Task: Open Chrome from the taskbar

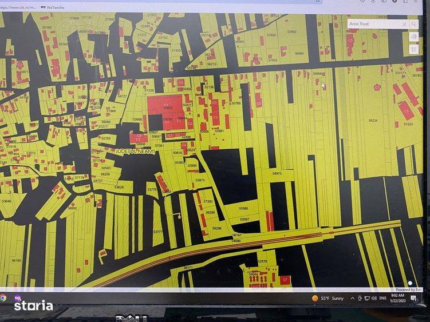Action: [x=3, y=298]
